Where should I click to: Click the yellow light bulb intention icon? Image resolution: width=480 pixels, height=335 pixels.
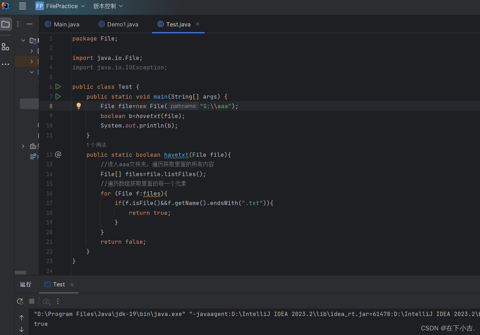(79, 106)
